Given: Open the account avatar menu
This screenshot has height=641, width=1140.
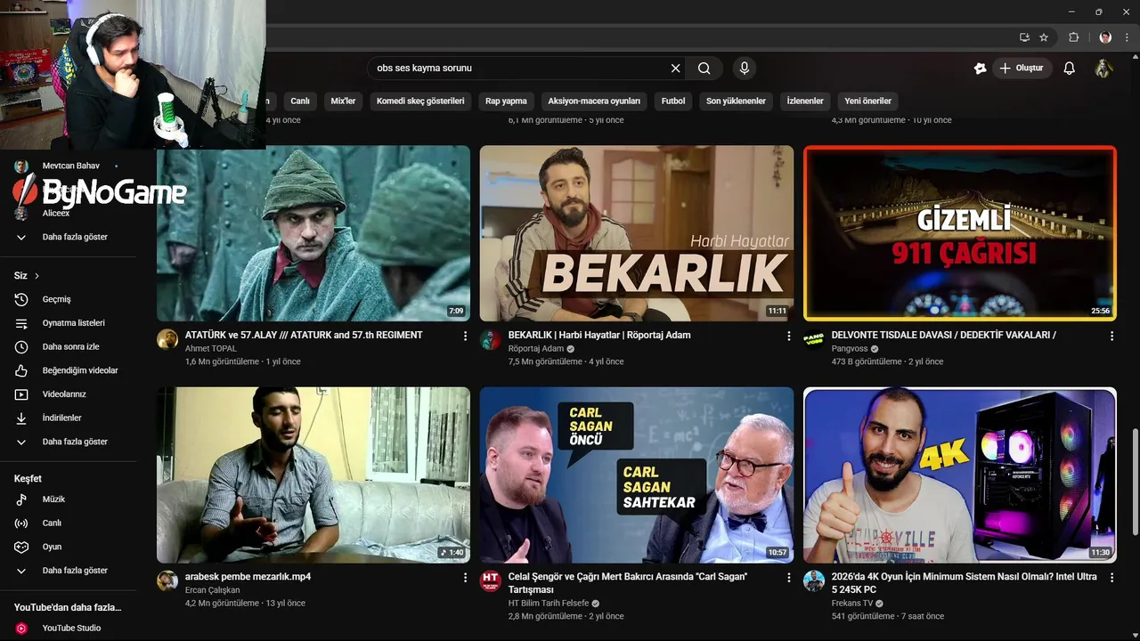Looking at the screenshot, I should (x=1103, y=69).
